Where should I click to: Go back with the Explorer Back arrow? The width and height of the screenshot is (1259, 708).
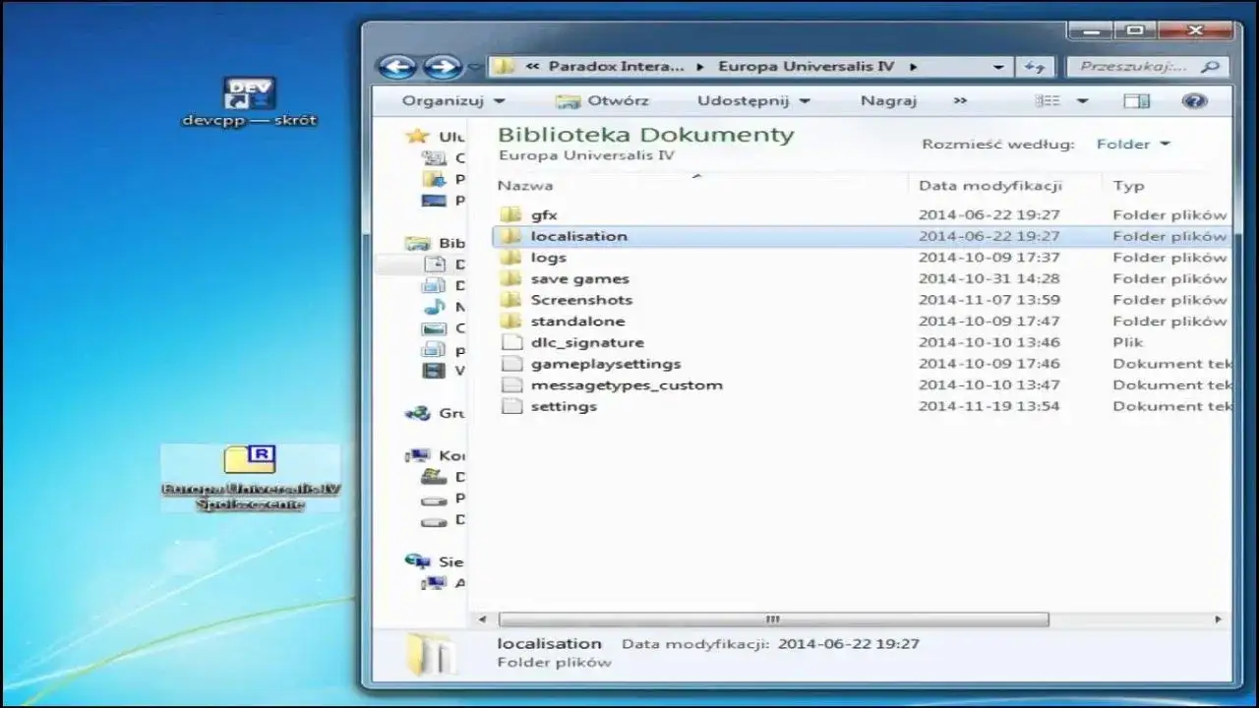pos(397,67)
